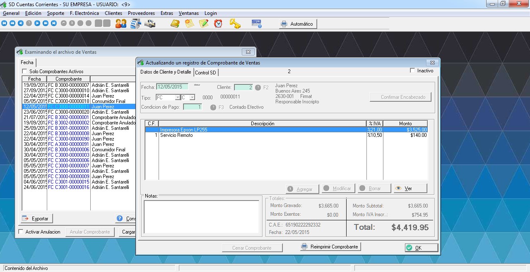This screenshot has width=530, height=272.
Task: Click the Ver button with eye icon
Action: point(410,188)
